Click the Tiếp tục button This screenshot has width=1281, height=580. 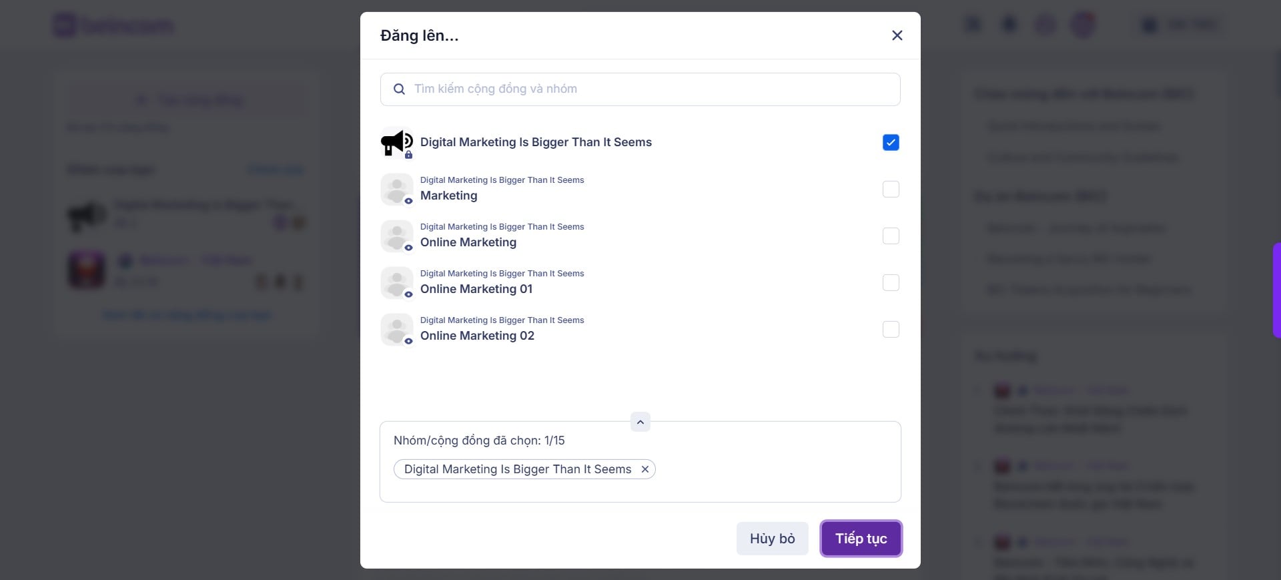861,539
